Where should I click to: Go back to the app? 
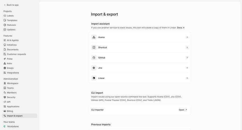(x=11, y=5)
